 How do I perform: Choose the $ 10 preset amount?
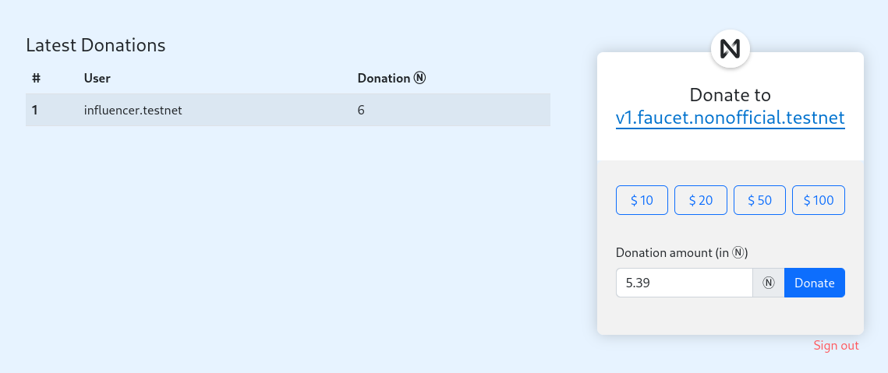(x=642, y=200)
